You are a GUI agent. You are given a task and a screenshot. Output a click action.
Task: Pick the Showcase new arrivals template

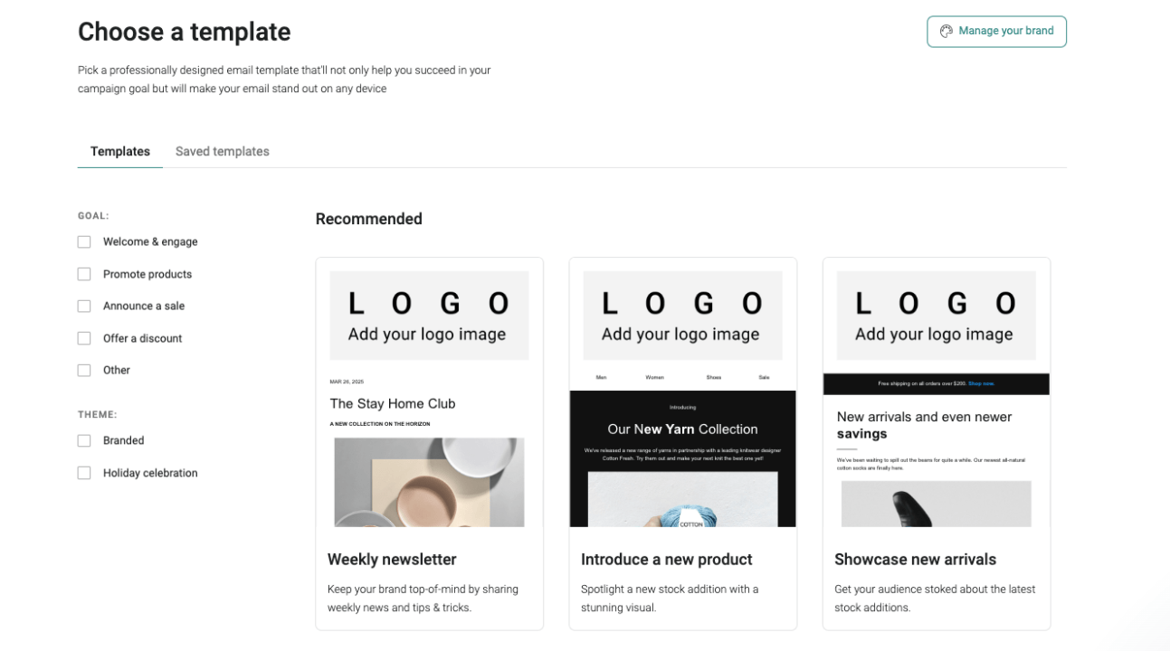click(x=936, y=443)
